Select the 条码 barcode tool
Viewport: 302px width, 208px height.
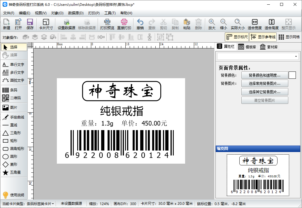[14, 90]
